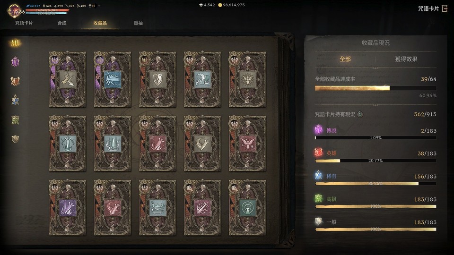This screenshot has height=255, width=454.
Task: Close the screen via top-right exit icon
Action: coord(445,8)
